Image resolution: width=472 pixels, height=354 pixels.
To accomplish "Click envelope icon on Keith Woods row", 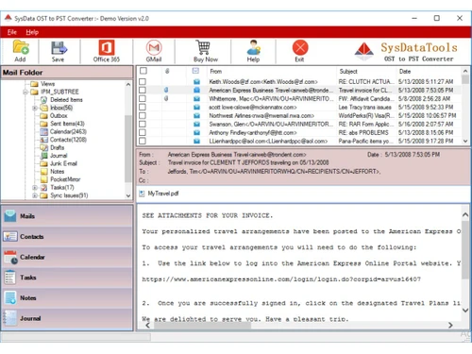I will tap(196, 82).
